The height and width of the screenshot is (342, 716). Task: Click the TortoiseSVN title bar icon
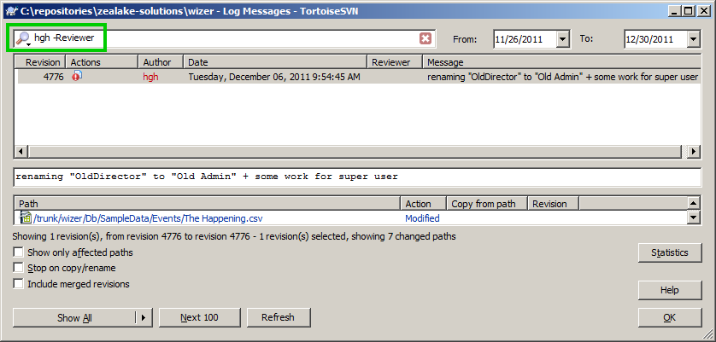pos(11,11)
